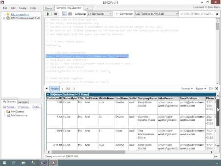The width and height of the screenshot is (221, 166).
Task: Run the query with the green play button
Action: pos(48,14)
